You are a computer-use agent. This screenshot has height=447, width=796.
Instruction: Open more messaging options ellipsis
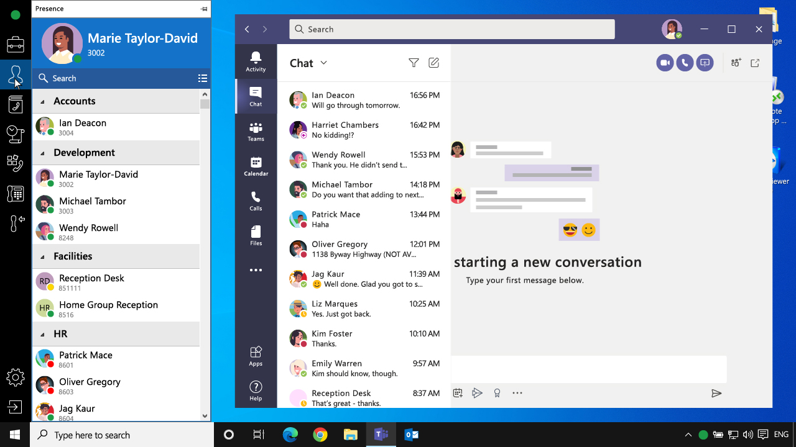coord(517,393)
